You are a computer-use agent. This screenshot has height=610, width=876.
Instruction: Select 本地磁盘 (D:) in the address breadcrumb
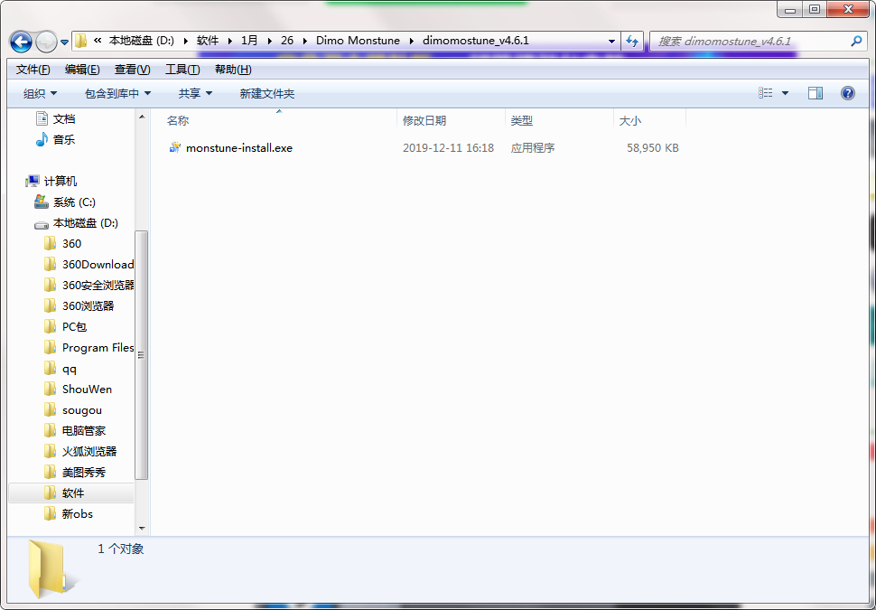142,41
